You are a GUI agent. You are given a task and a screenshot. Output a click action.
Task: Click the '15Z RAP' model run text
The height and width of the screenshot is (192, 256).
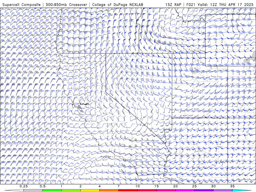(x=173, y=4)
